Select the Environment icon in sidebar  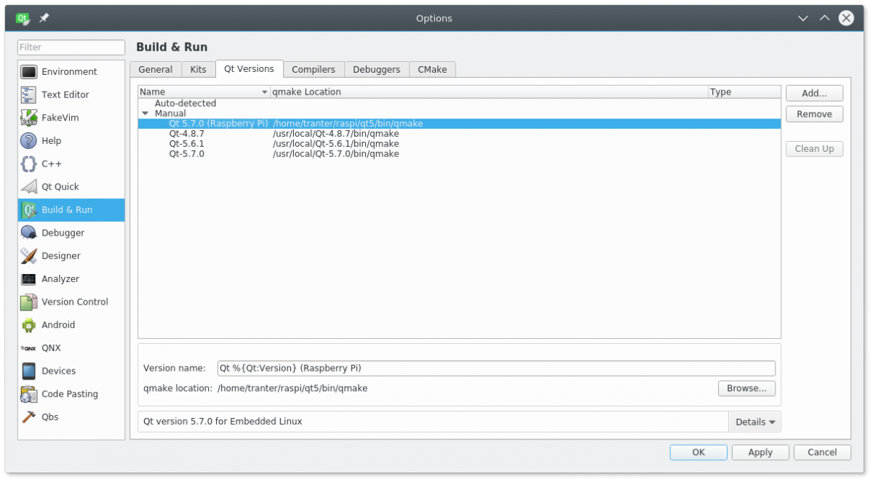[x=29, y=72]
